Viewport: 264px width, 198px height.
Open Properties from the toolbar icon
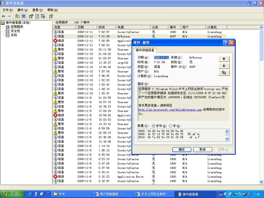coord(31,16)
